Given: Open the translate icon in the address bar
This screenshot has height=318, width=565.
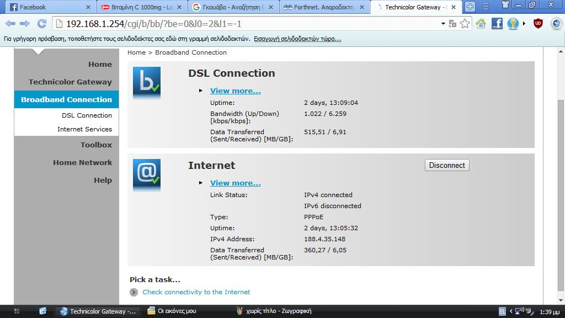Looking at the screenshot, I should [x=452, y=24].
